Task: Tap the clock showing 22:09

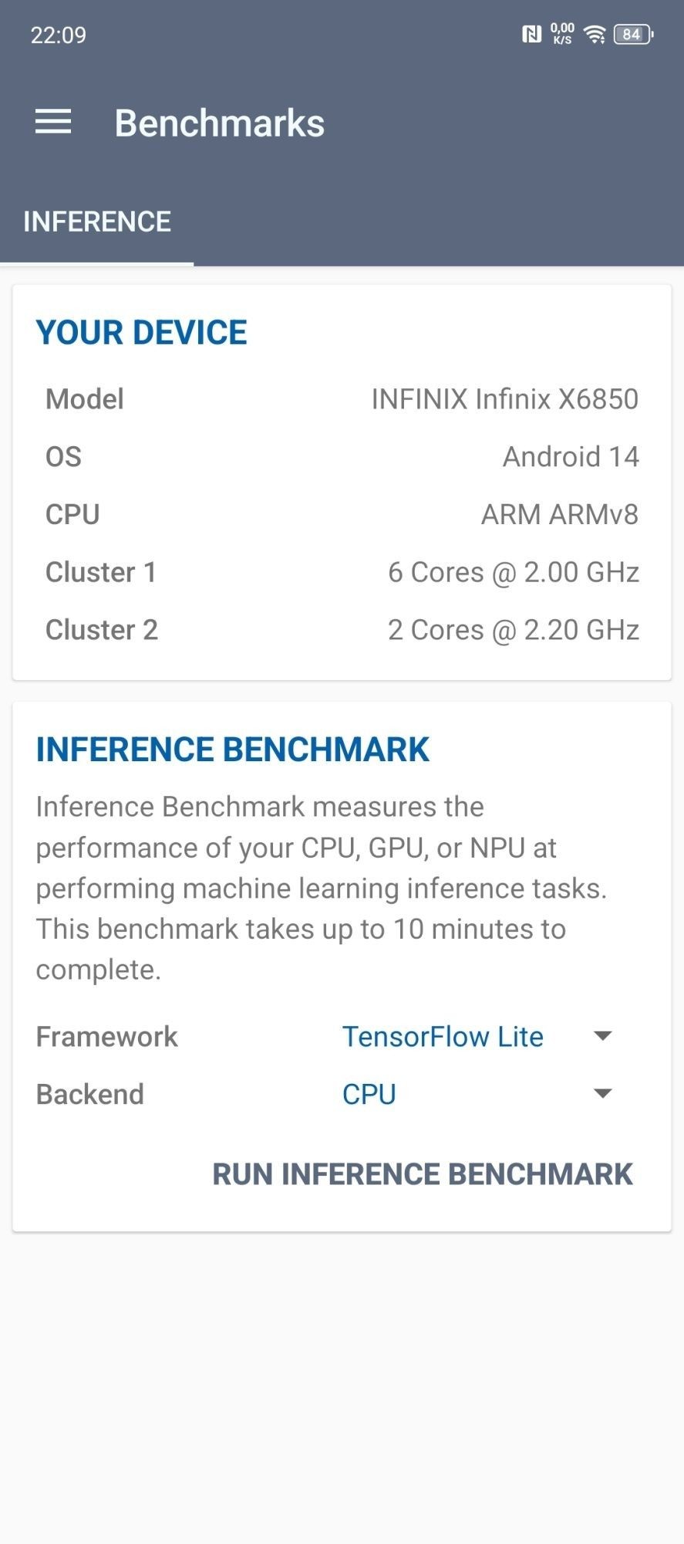Action: (59, 35)
